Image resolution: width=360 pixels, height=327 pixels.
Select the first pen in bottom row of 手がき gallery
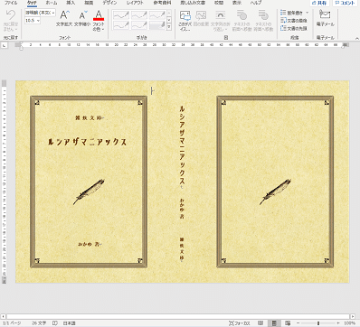(120, 25)
